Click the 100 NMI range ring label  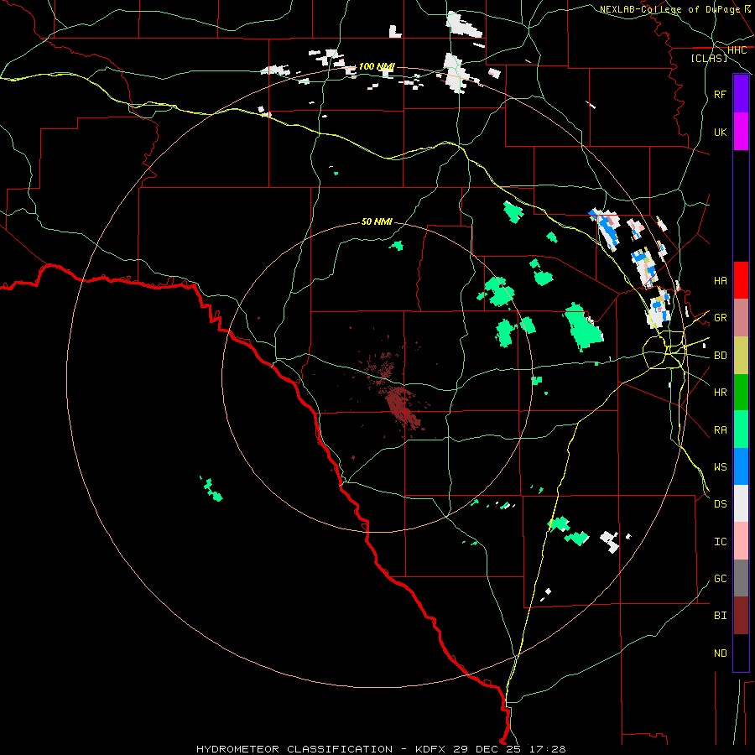tap(377, 66)
